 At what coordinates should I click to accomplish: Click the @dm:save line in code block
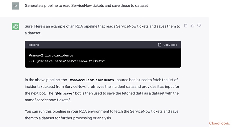click(x=67, y=61)
